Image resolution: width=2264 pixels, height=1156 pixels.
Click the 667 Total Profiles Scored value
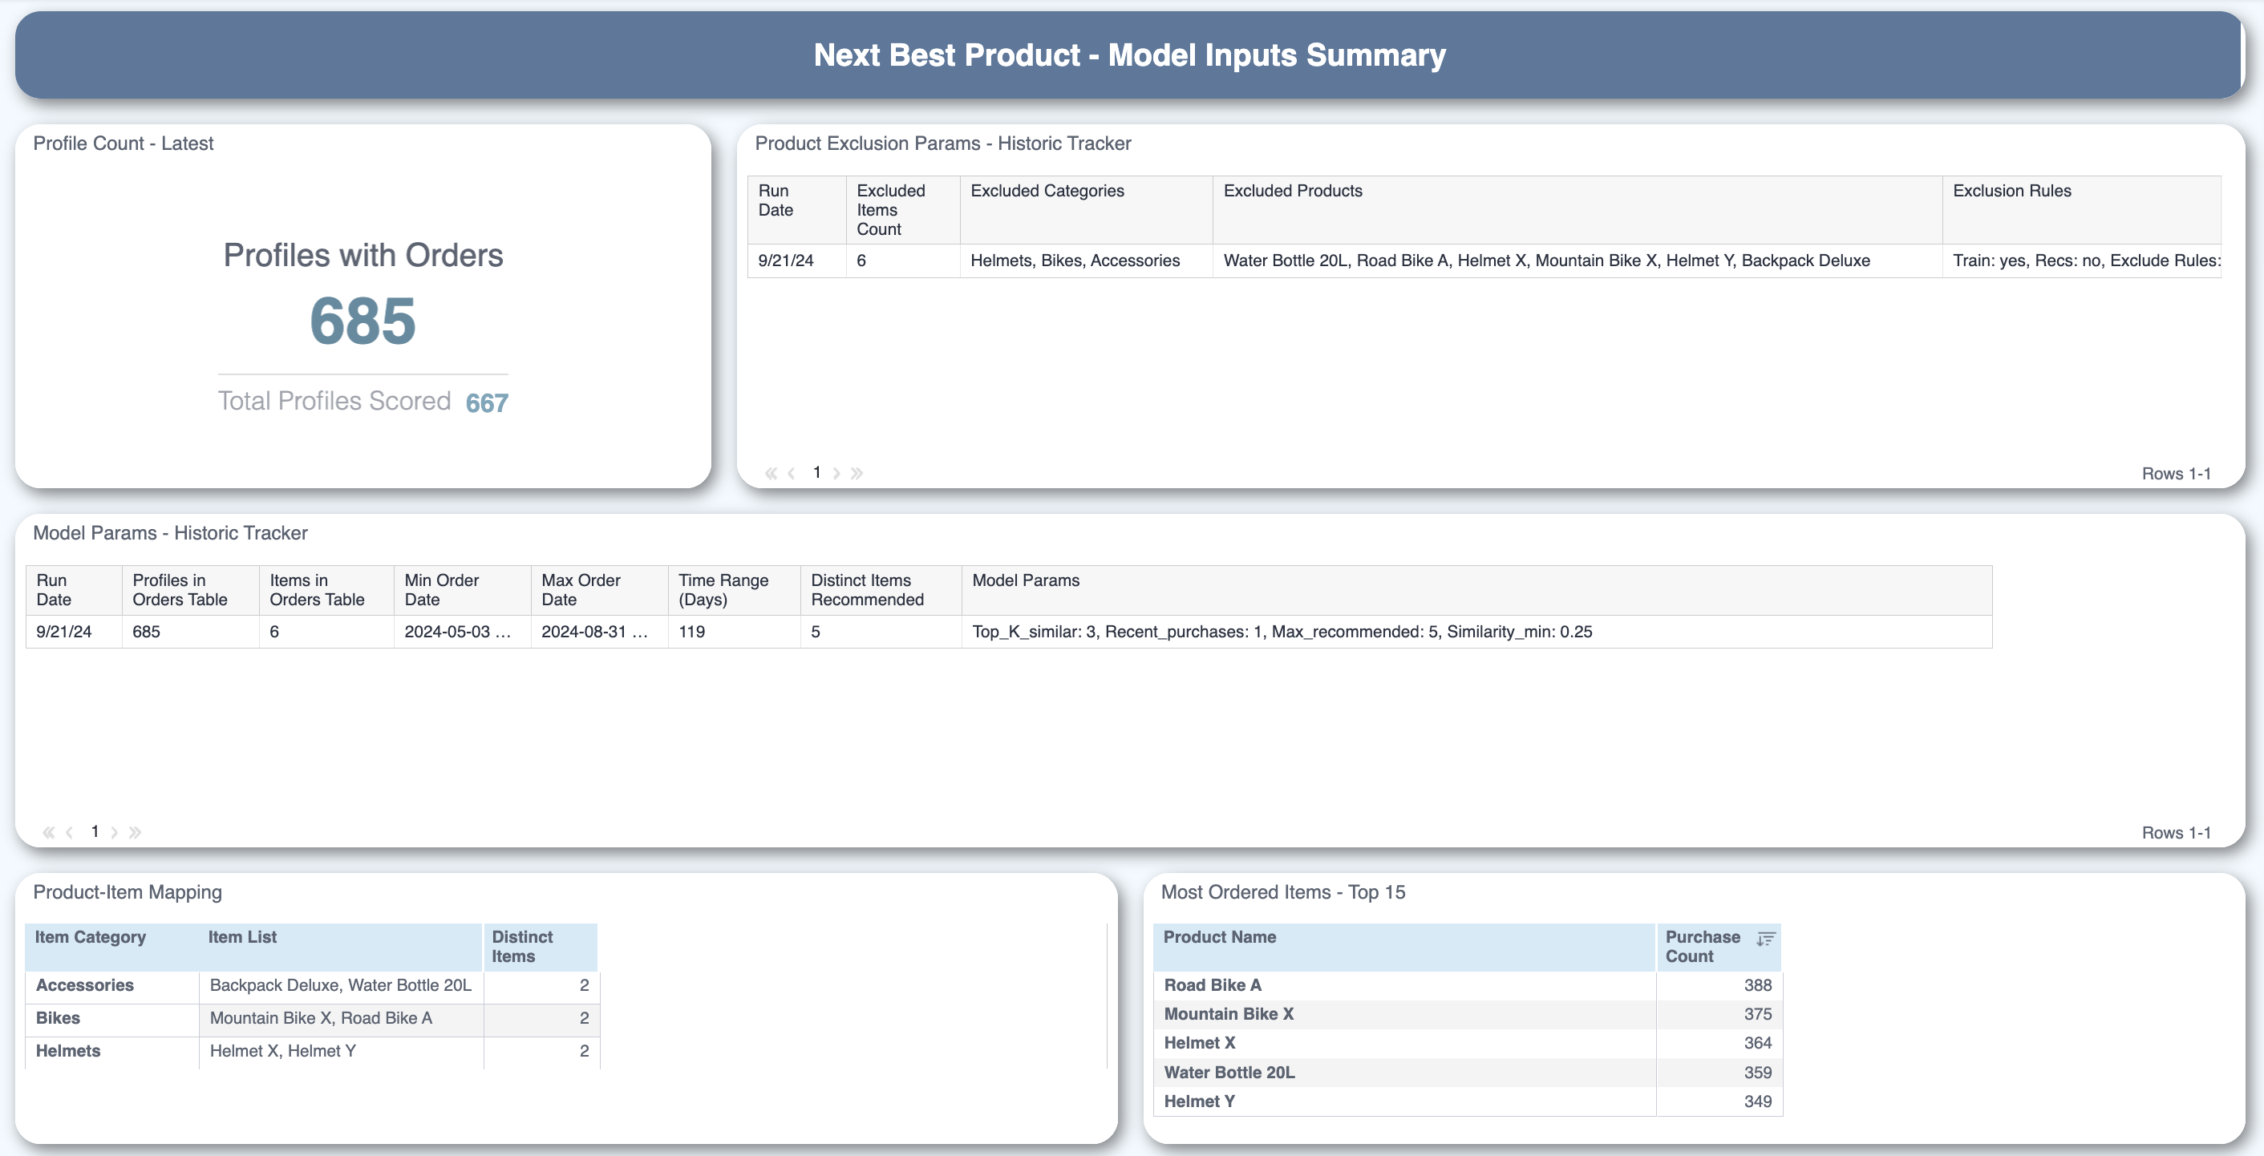click(x=487, y=403)
